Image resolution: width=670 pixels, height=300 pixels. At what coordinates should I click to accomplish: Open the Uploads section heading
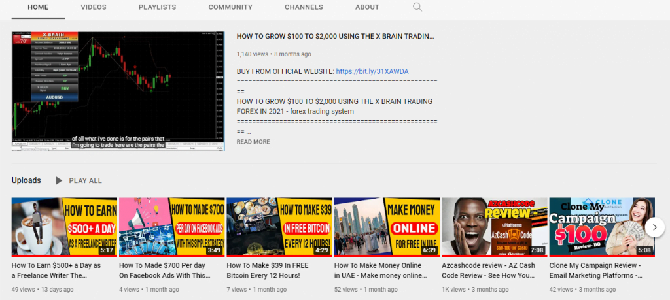point(26,180)
